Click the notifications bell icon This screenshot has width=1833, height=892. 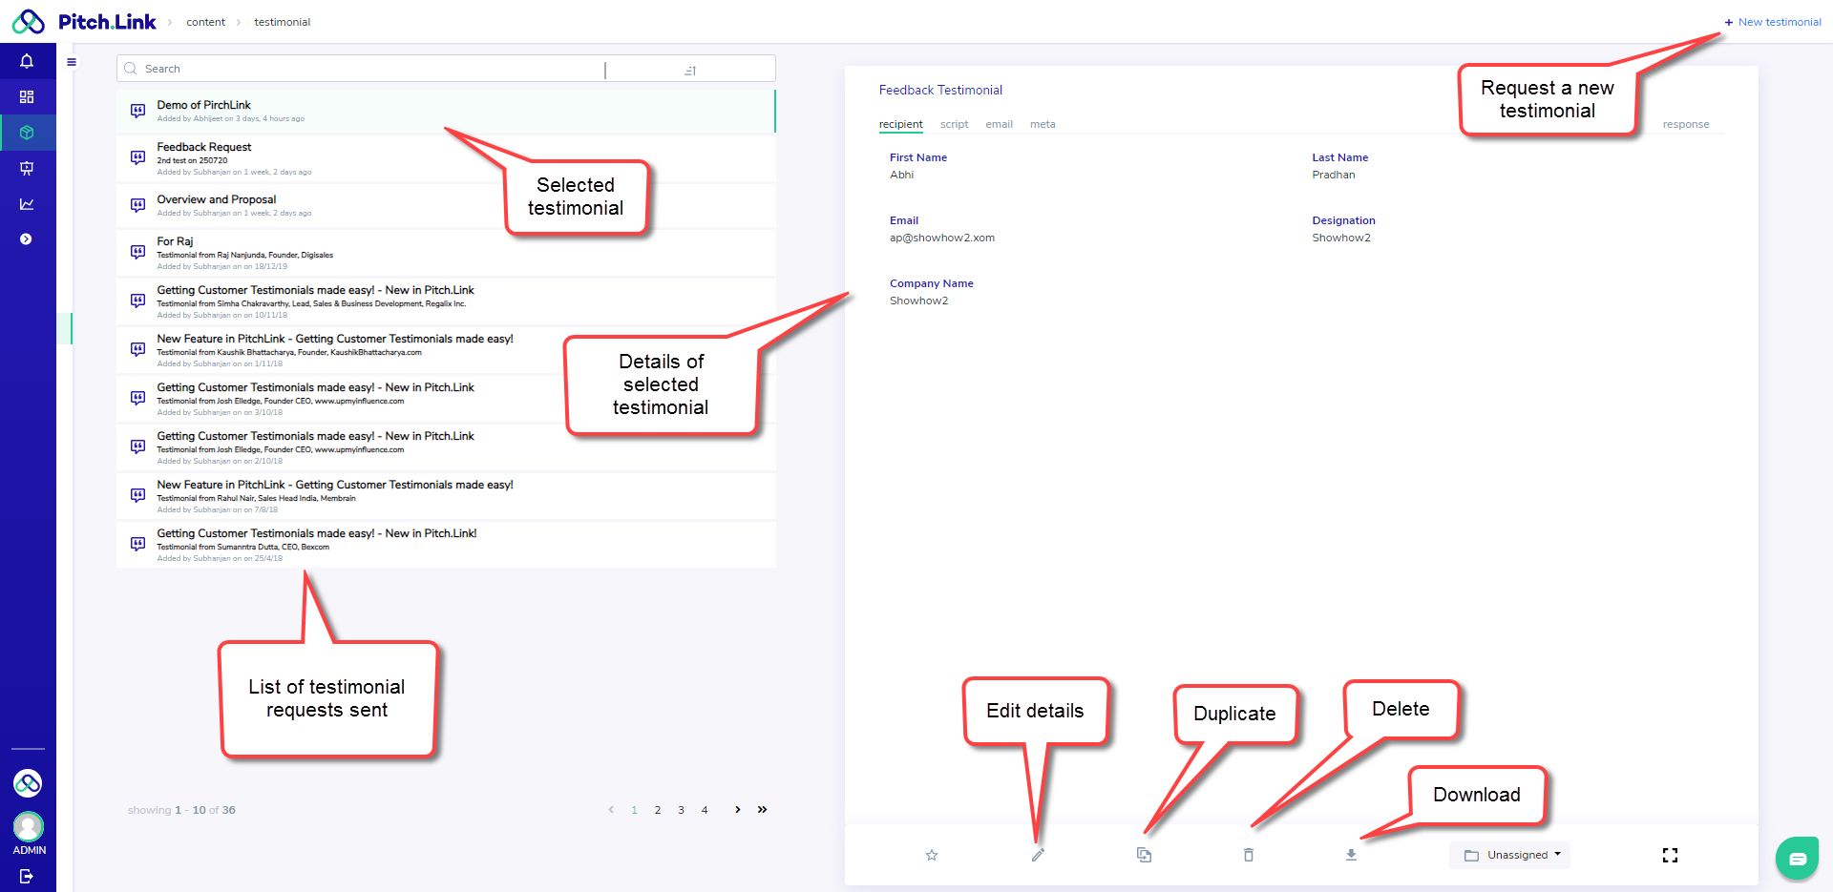[x=27, y=61]
